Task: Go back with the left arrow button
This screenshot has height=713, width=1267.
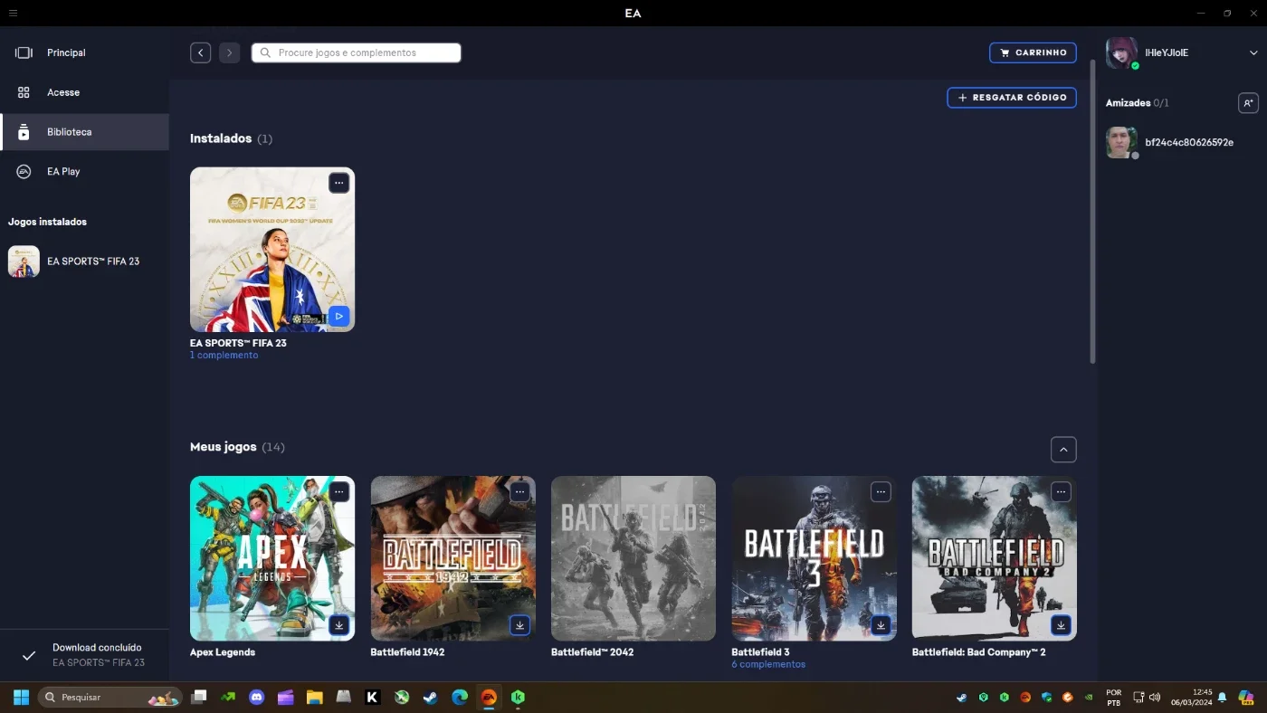Action: [201, 52]
